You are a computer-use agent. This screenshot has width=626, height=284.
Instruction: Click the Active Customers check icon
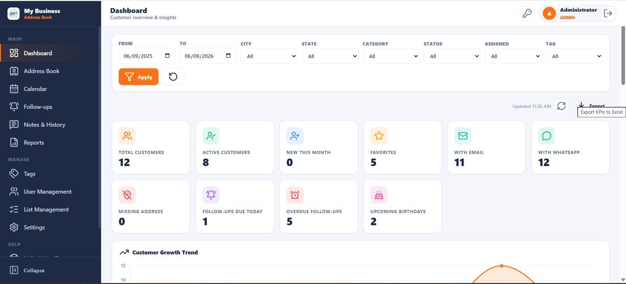tap(211, 136)
